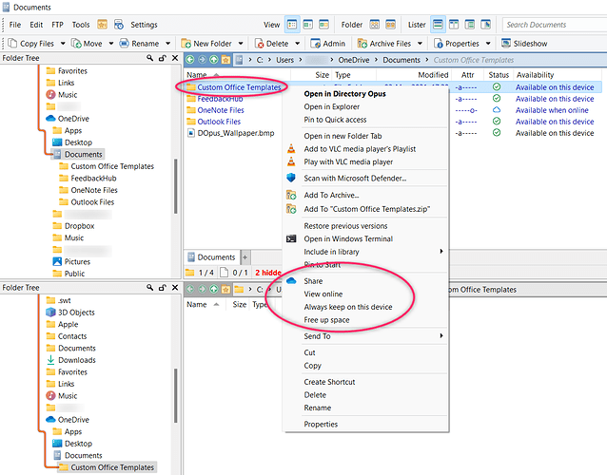The image size is (607, 475).
Task: Select the single-pane Lister layout
Action: 438,25
